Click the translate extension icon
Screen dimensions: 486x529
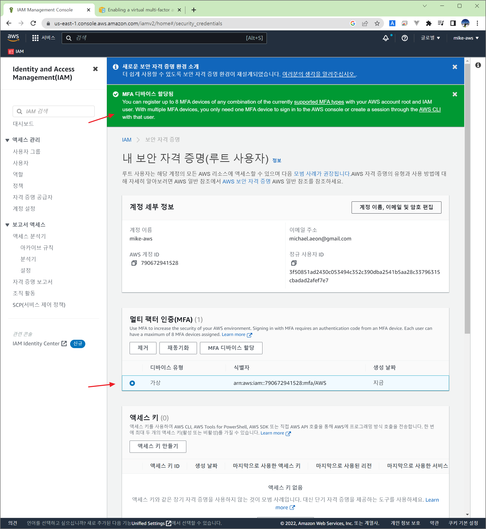[392, 23]
